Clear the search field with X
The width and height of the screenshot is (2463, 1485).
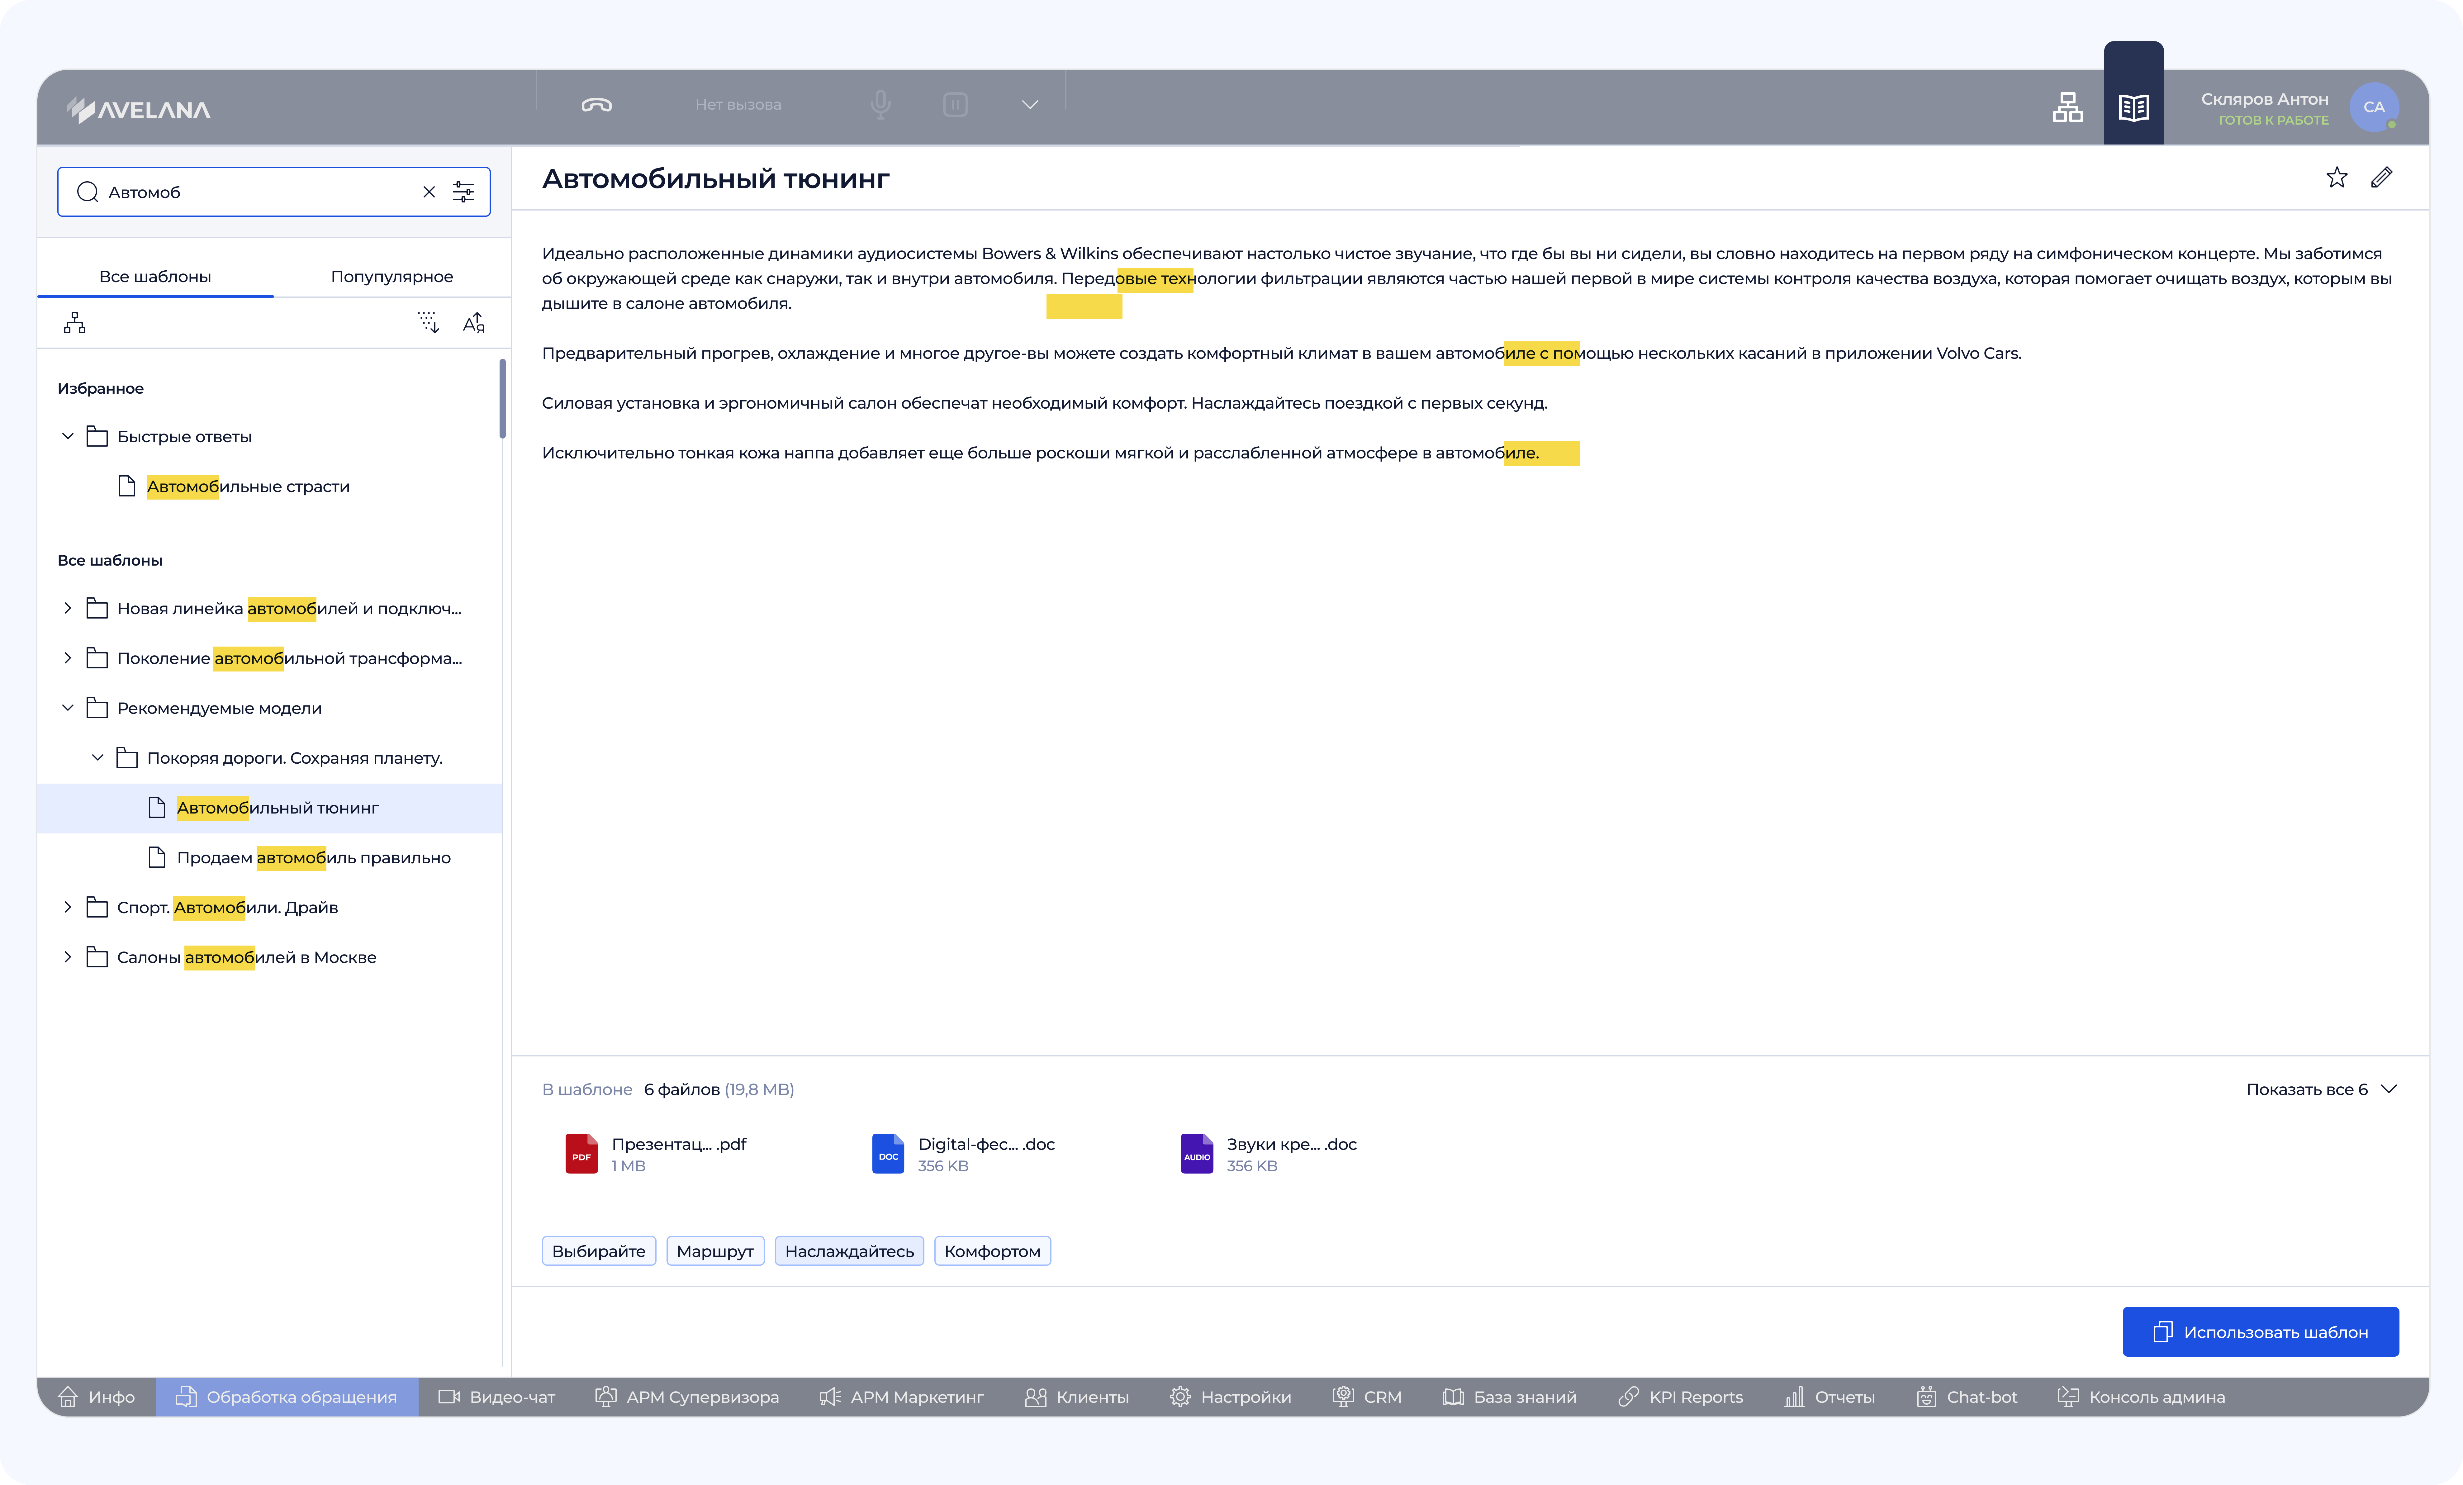[x=429, y=192]
